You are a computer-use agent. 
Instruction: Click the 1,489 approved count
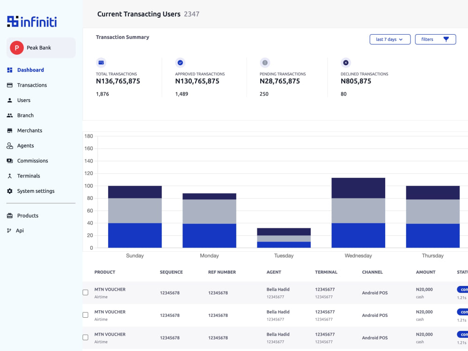coord(182,94)
